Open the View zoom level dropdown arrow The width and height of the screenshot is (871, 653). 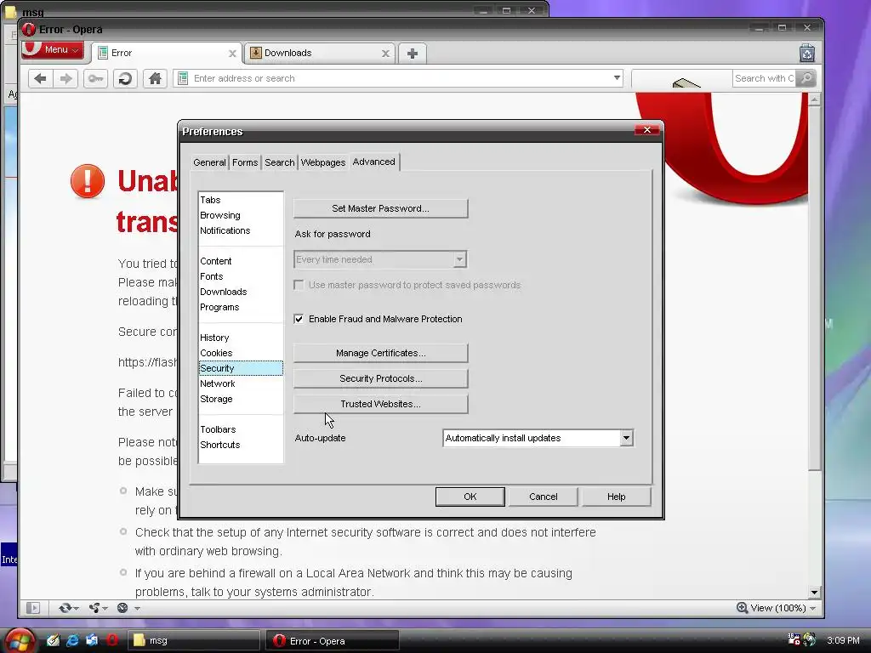[812, 609]
